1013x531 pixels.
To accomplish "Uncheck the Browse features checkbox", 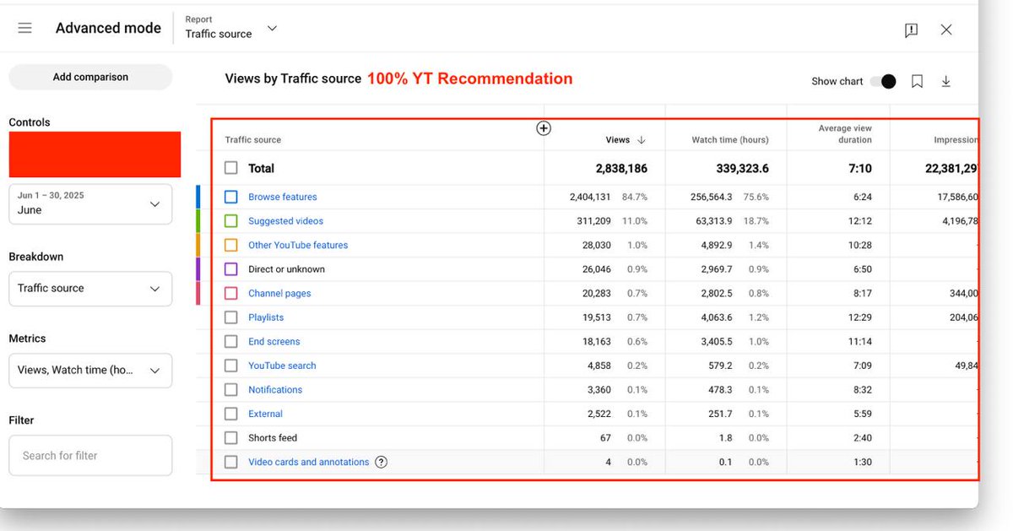I will click(231, 197).
